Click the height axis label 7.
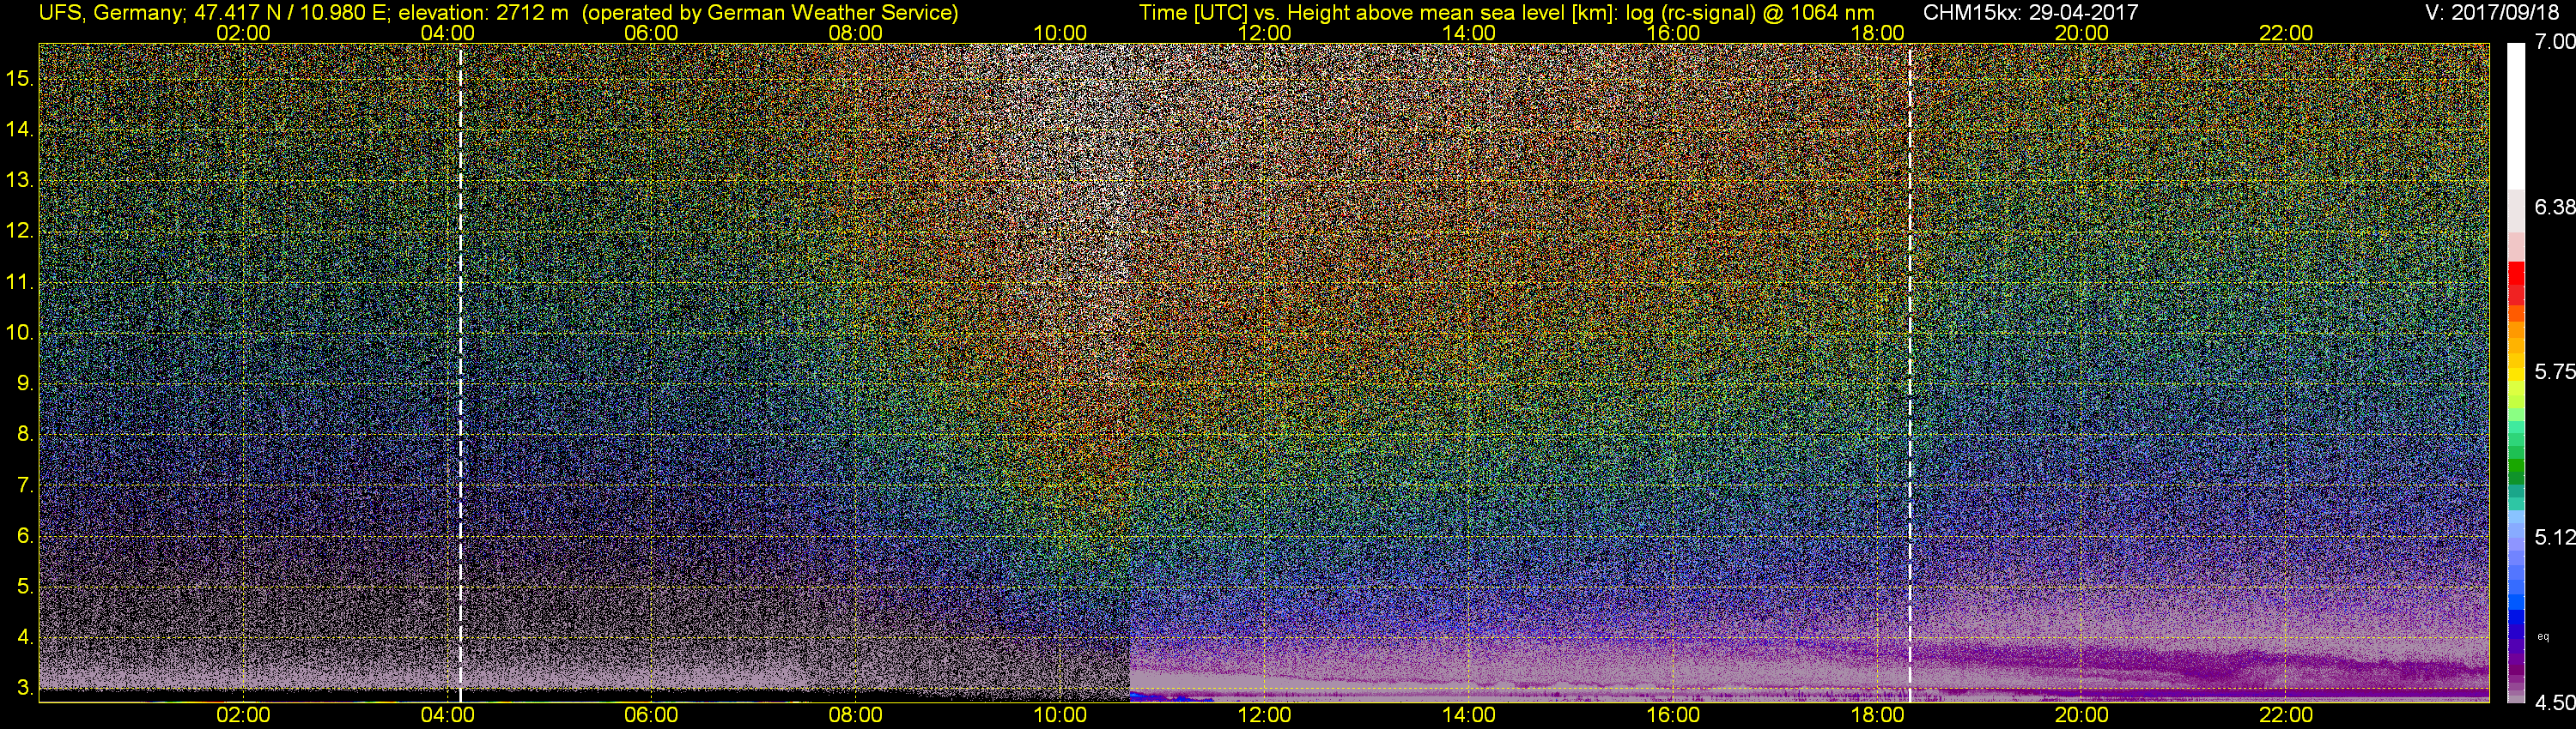 (24, 485)
